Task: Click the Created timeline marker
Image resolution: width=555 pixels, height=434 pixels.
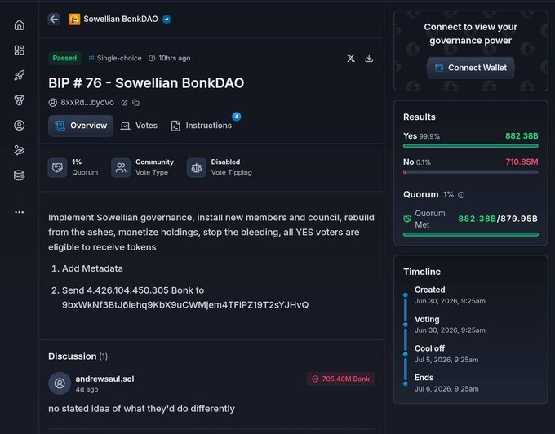Action: click(x=406, y=295)
